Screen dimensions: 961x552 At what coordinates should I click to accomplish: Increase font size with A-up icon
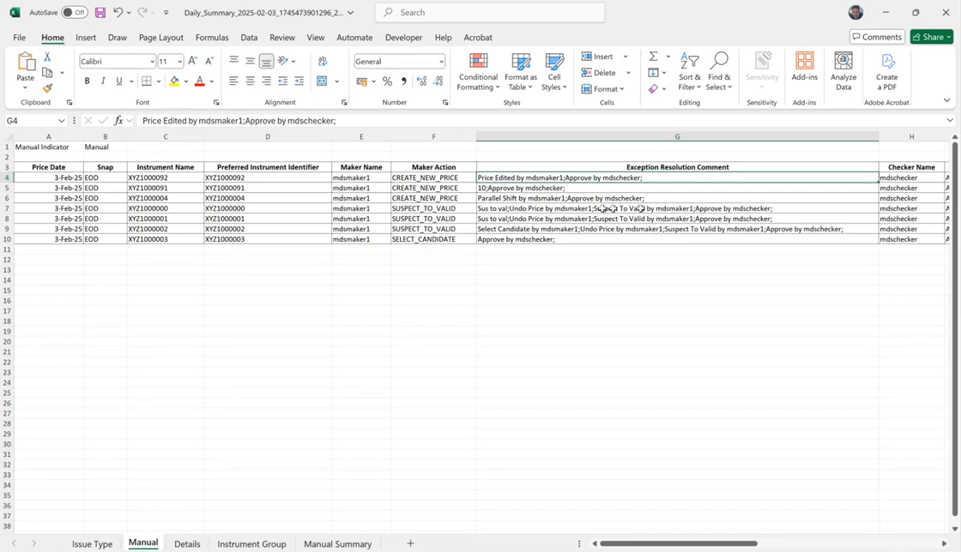point(193,61)
